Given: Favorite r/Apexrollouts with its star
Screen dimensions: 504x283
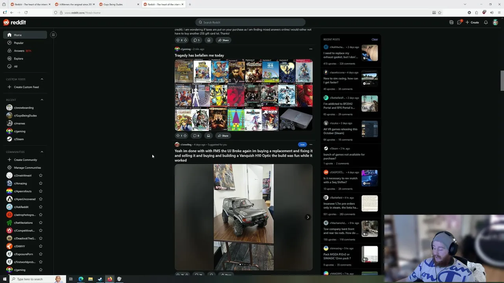Looking at the screenshot, I should (41, 191).
